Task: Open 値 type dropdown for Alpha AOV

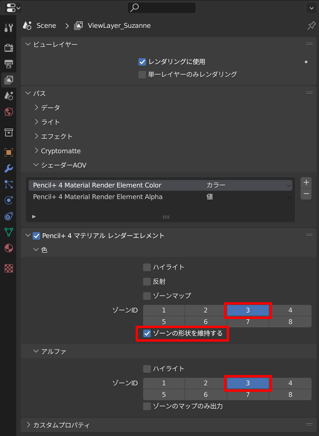Action: tap(248, 197)
